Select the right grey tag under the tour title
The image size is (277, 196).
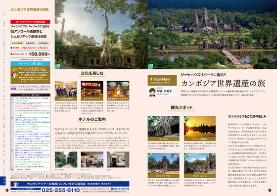(x=44, y=43)
